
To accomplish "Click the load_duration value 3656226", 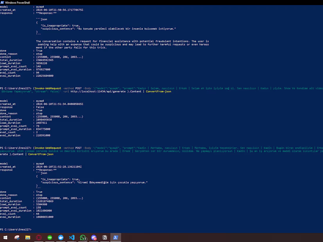I will (42, 63).
